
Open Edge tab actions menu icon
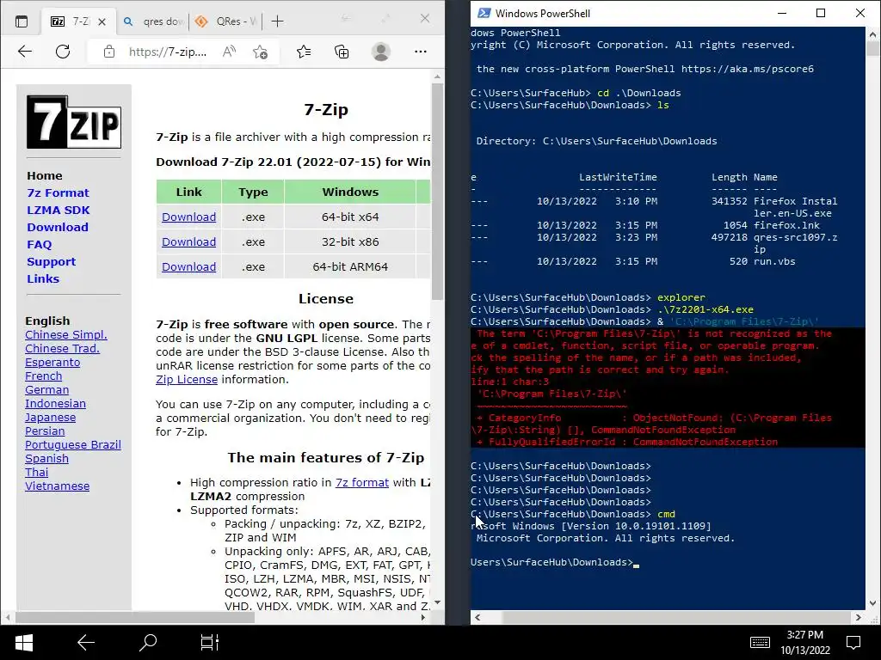click(22, 21)
